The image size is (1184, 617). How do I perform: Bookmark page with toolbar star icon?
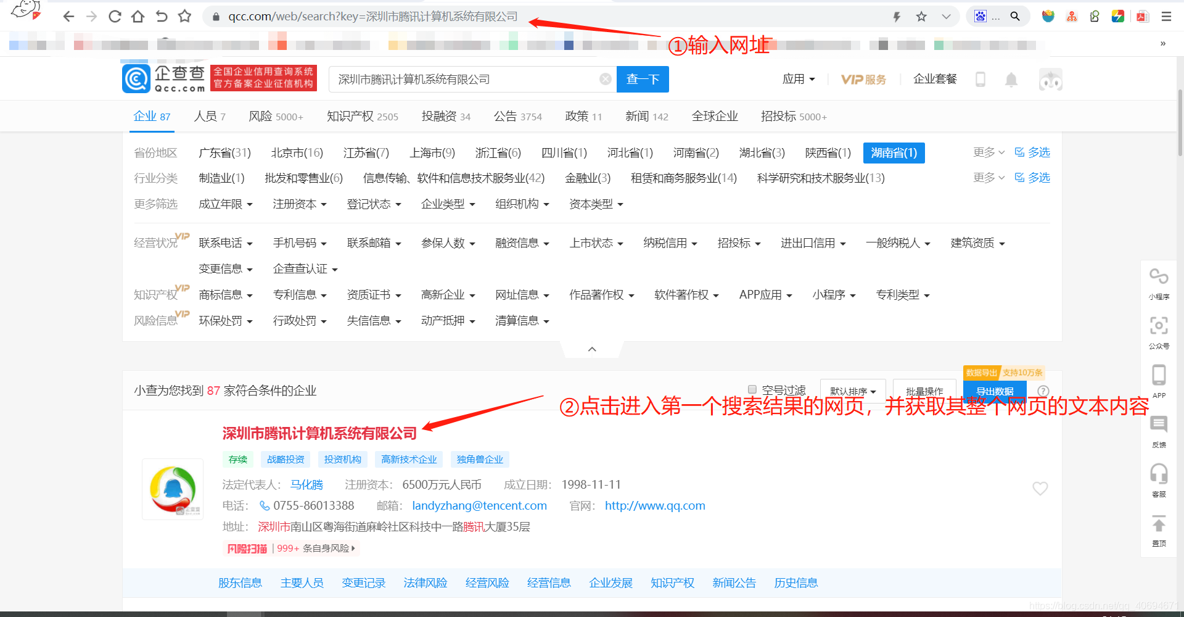click(x=184, y=17)
